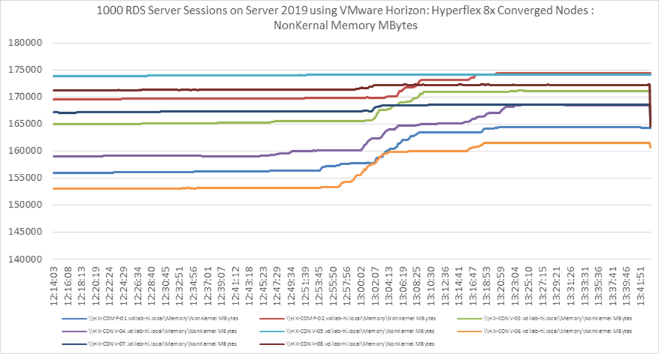The image size is (659, 354).
Task: Click the 170000 y-axis label
Action: 25,97
